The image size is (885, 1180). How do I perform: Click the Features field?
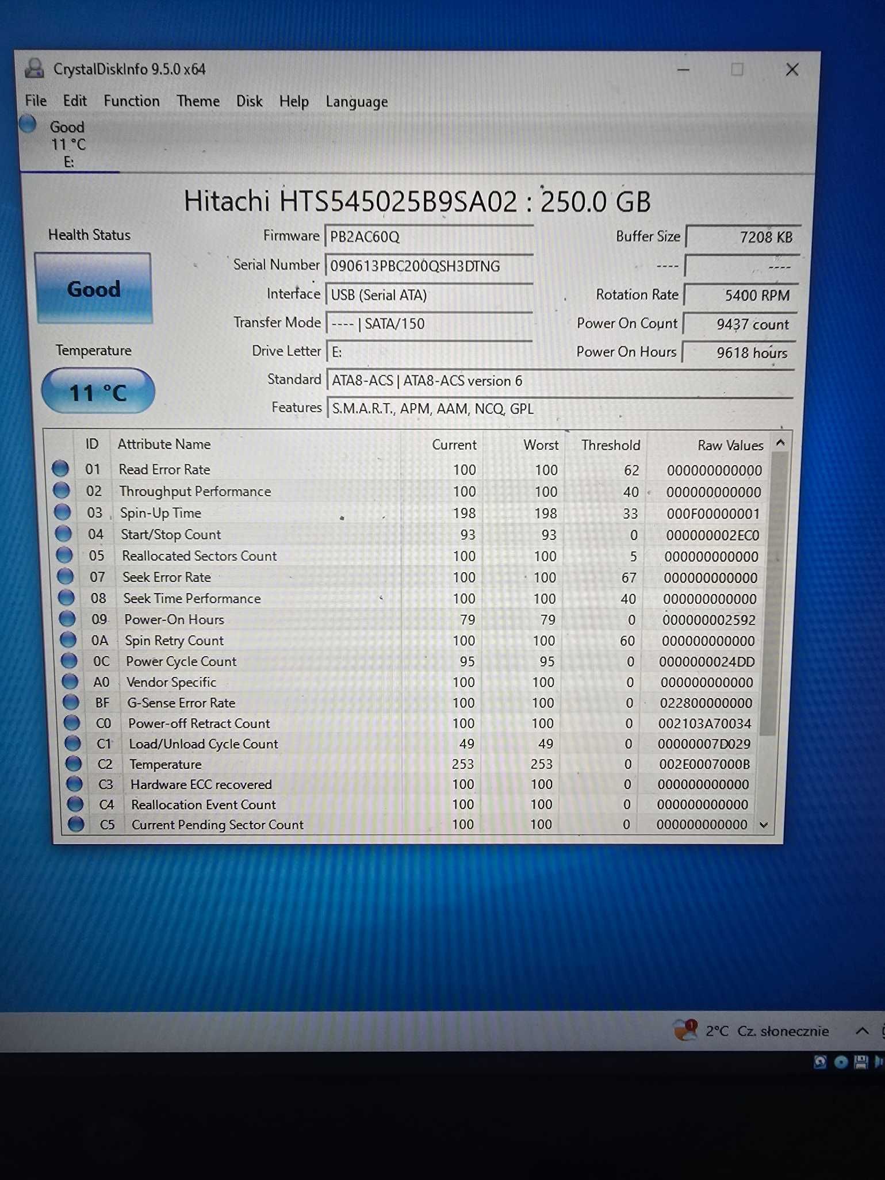click(x=560, y=408)
